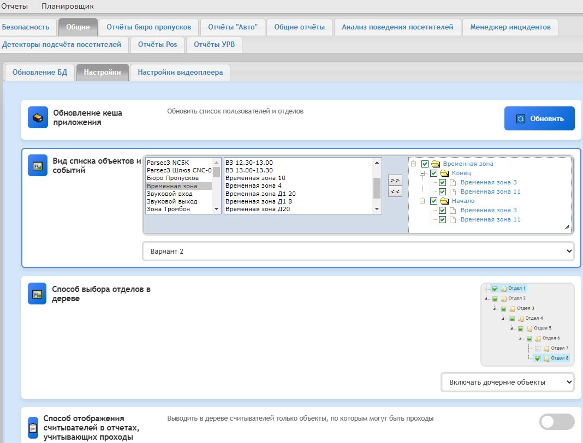Click the root Временная зона folder icon
This screenshot has height=443, width=583.
point(436,164)
